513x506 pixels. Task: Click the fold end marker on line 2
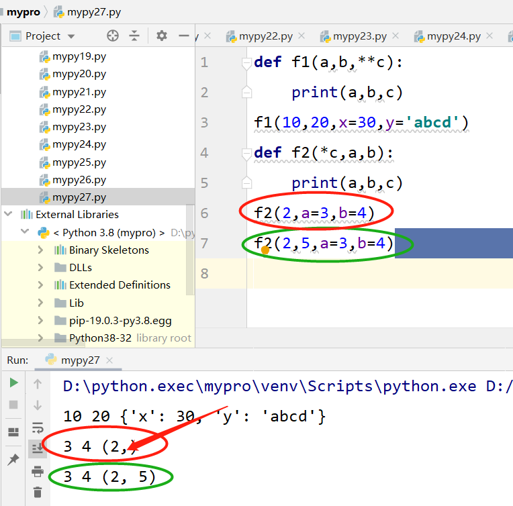[246, 92]
